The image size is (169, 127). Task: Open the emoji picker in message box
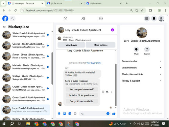108,113
